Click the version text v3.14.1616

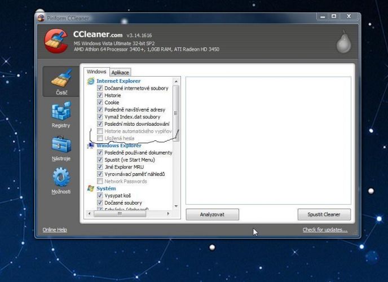pyautogui.click(x=139, y=36)
